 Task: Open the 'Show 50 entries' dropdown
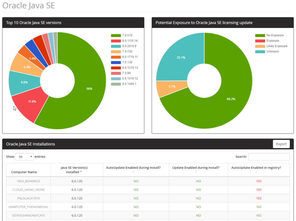(24, 156)
